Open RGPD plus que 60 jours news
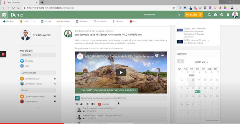The height and width of the screenshot is (124, 240). tap(196, 42)
